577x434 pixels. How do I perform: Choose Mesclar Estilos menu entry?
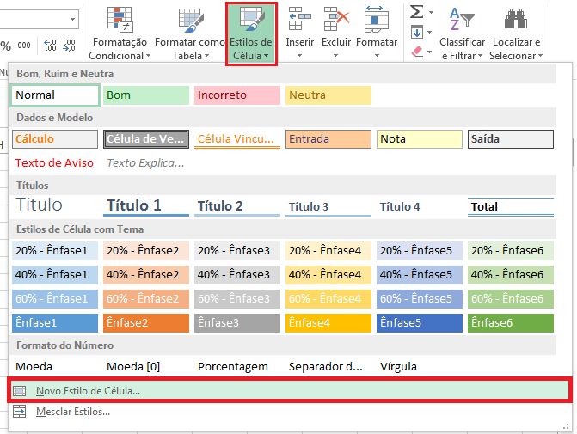(72, 412)
